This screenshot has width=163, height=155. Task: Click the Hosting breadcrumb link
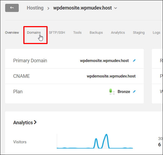tap(35, 8)
